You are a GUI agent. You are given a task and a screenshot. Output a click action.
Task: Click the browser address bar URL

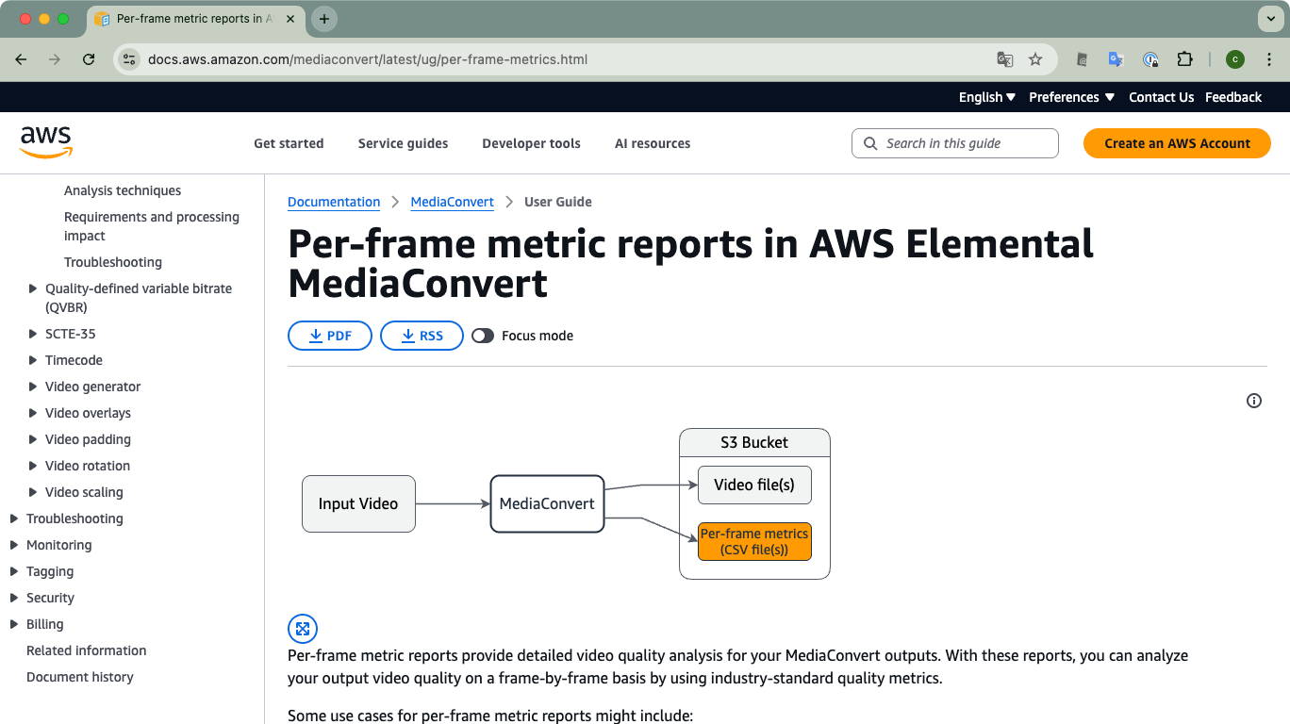click(x=368, y=59)
